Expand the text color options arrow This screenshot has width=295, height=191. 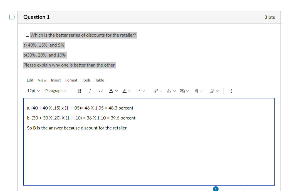(x=116, y=91)
